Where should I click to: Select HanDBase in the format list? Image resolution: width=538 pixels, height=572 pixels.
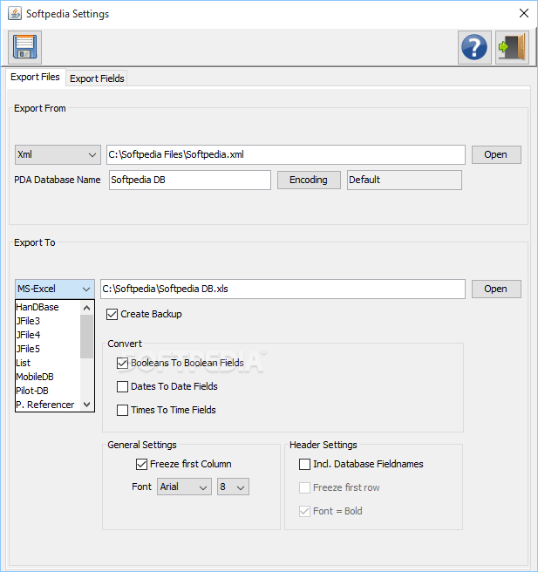(x=48, y=307)
